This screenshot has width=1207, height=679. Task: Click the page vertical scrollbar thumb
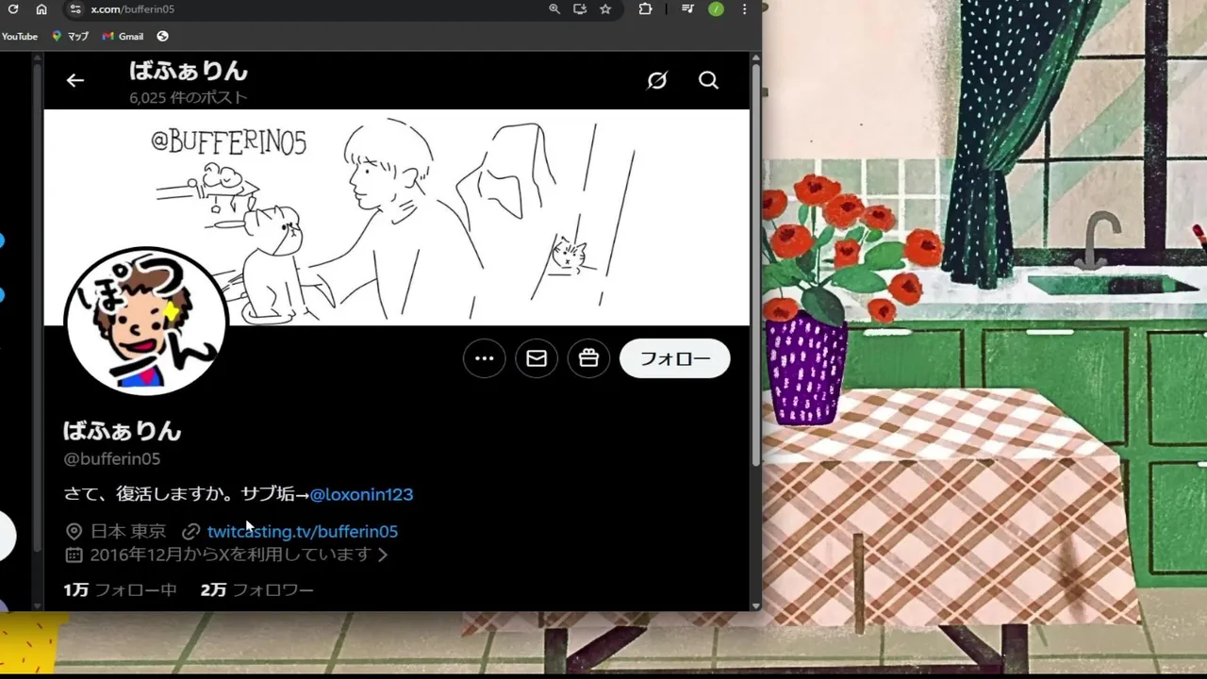(755, 264)
